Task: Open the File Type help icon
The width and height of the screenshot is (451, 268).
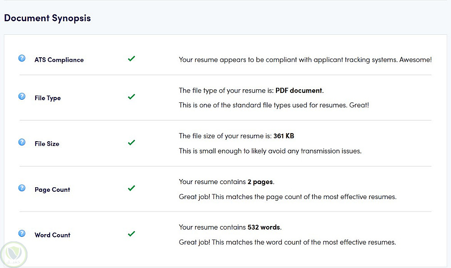Action: tap(22, 97)
